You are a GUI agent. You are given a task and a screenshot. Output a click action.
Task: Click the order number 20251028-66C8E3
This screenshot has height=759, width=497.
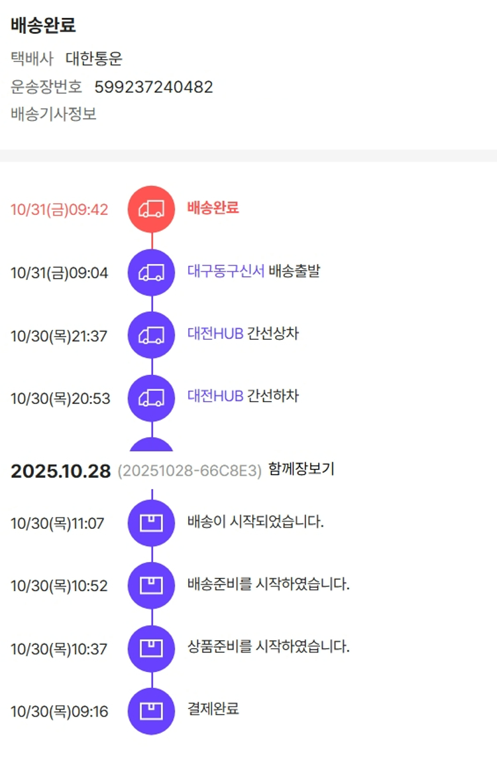pos(190,471)
